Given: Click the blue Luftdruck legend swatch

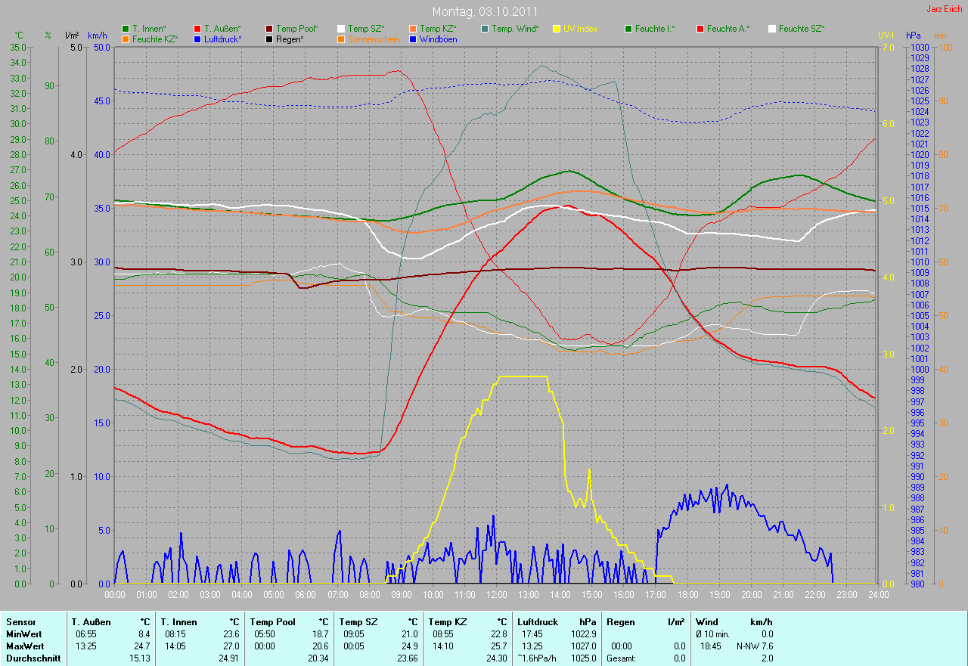Looking at the screenshot, I should click(x=197, y=39).
